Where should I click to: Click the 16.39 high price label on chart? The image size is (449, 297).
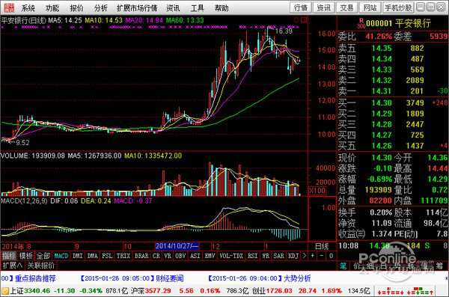284,31
